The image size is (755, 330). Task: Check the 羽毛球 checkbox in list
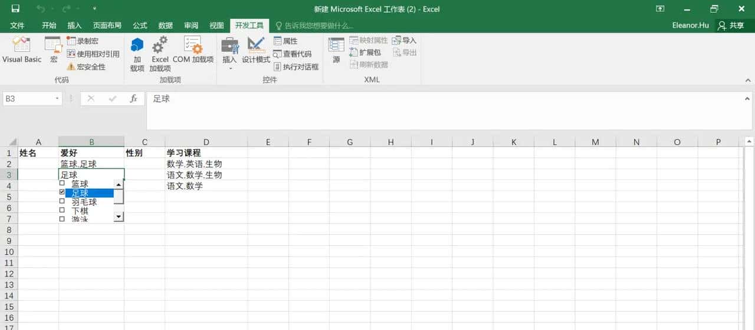(62, 201)
